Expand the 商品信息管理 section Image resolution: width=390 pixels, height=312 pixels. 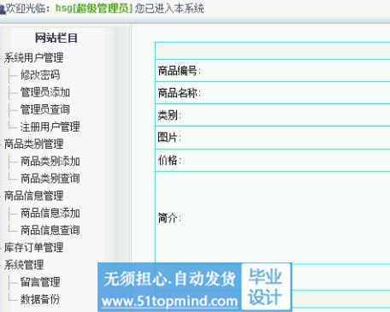[33, 196]
